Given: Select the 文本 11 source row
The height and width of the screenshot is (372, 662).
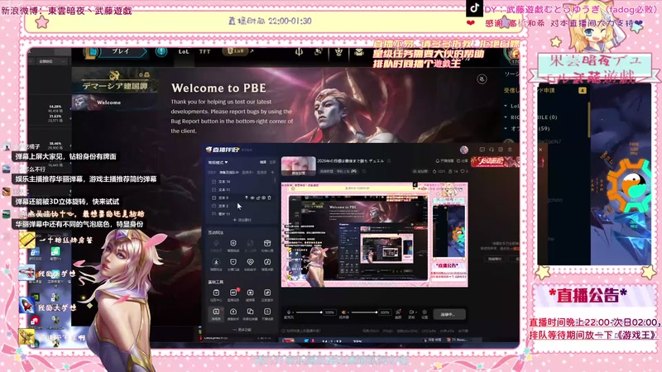Looking at the screenshot, I should click(242, 189).
